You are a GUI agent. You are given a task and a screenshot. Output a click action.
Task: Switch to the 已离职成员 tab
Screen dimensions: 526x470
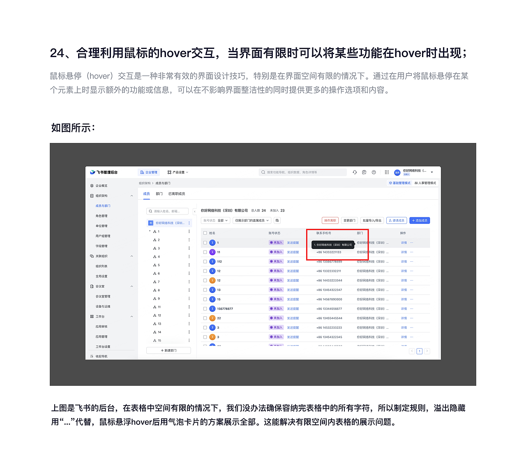177,194
